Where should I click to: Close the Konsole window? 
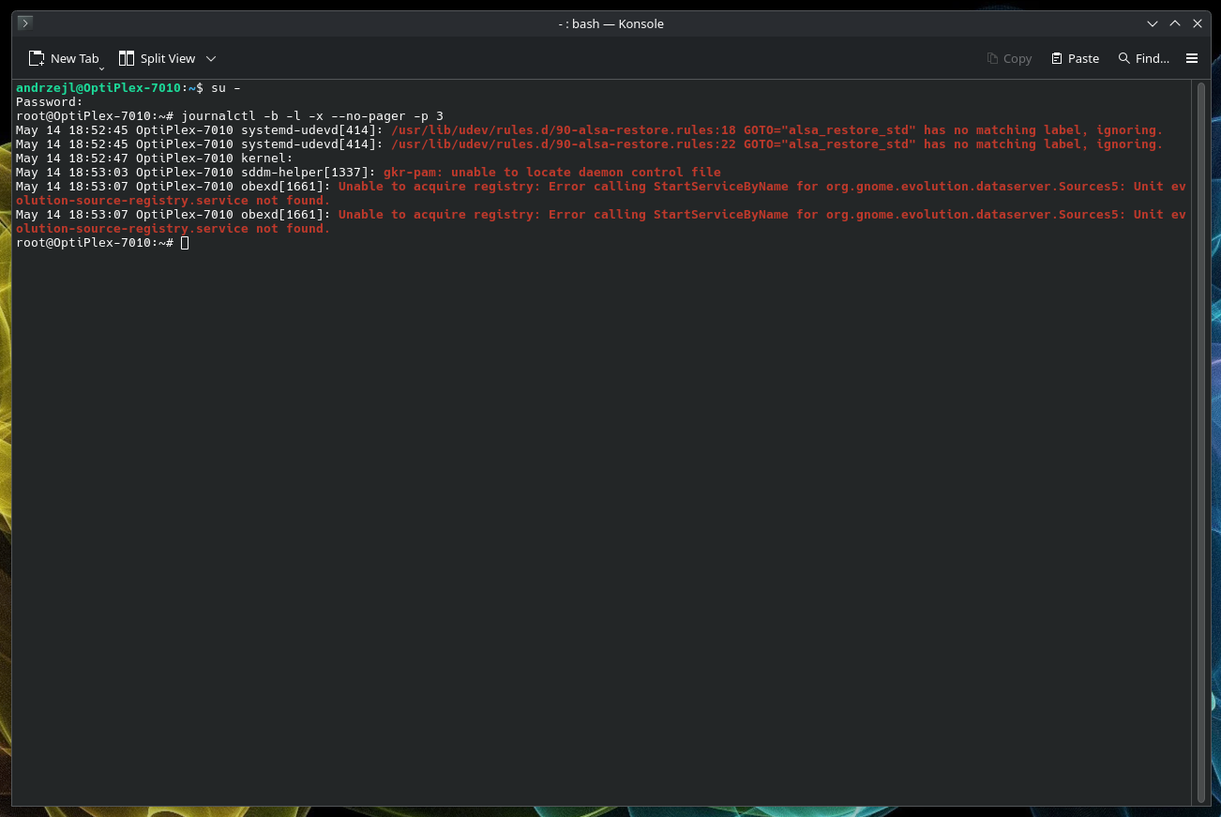click(1197, 23)
